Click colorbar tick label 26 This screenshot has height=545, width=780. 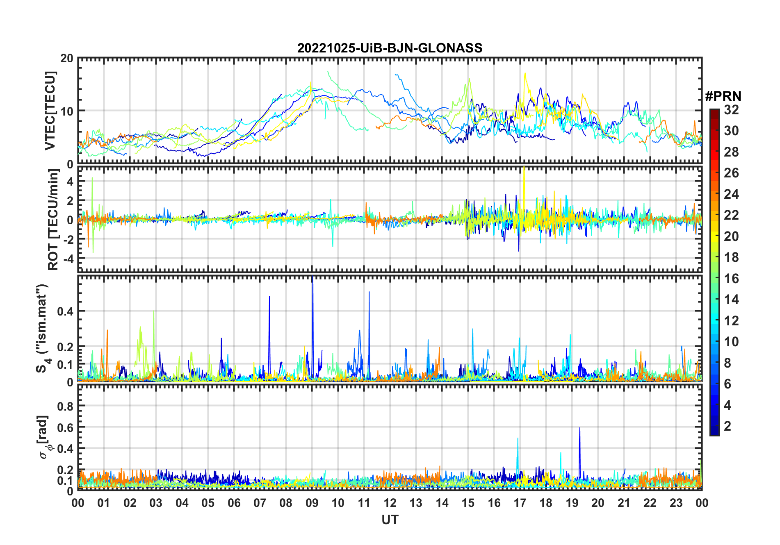click(x=731, y=173)
